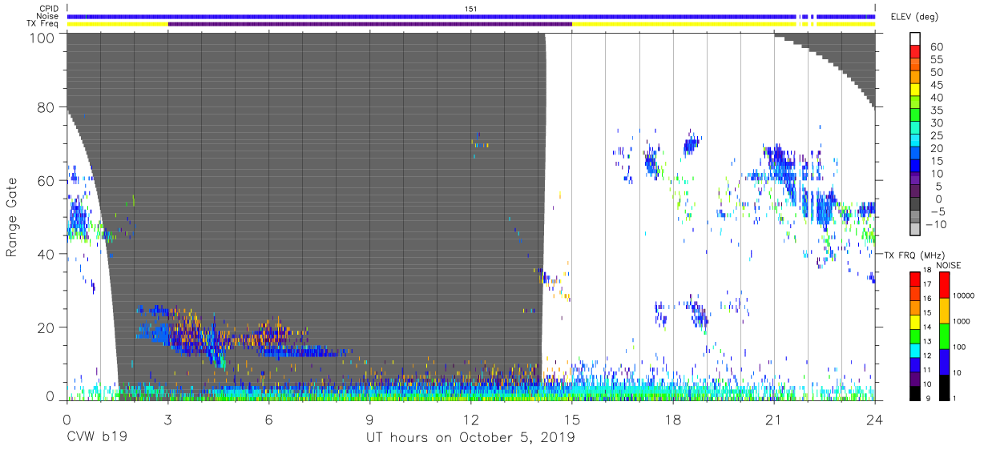The image size is (984, 454).
Task: Click x-axis tick label 12
Action: [471, 418]
